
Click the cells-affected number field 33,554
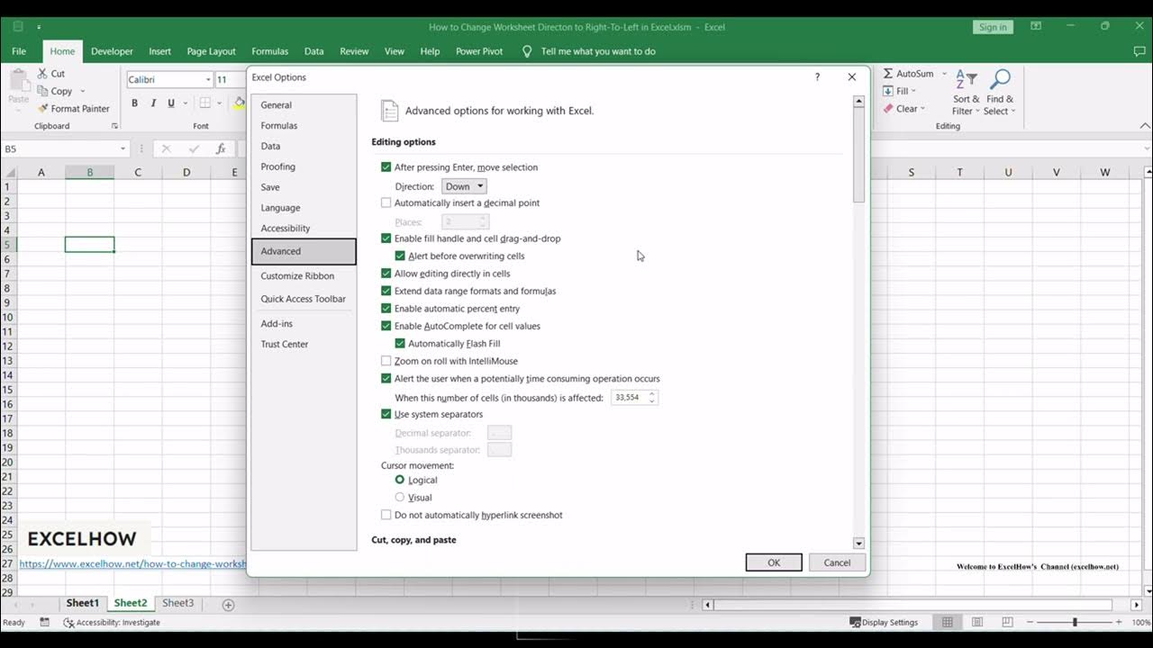pos(629,397)
